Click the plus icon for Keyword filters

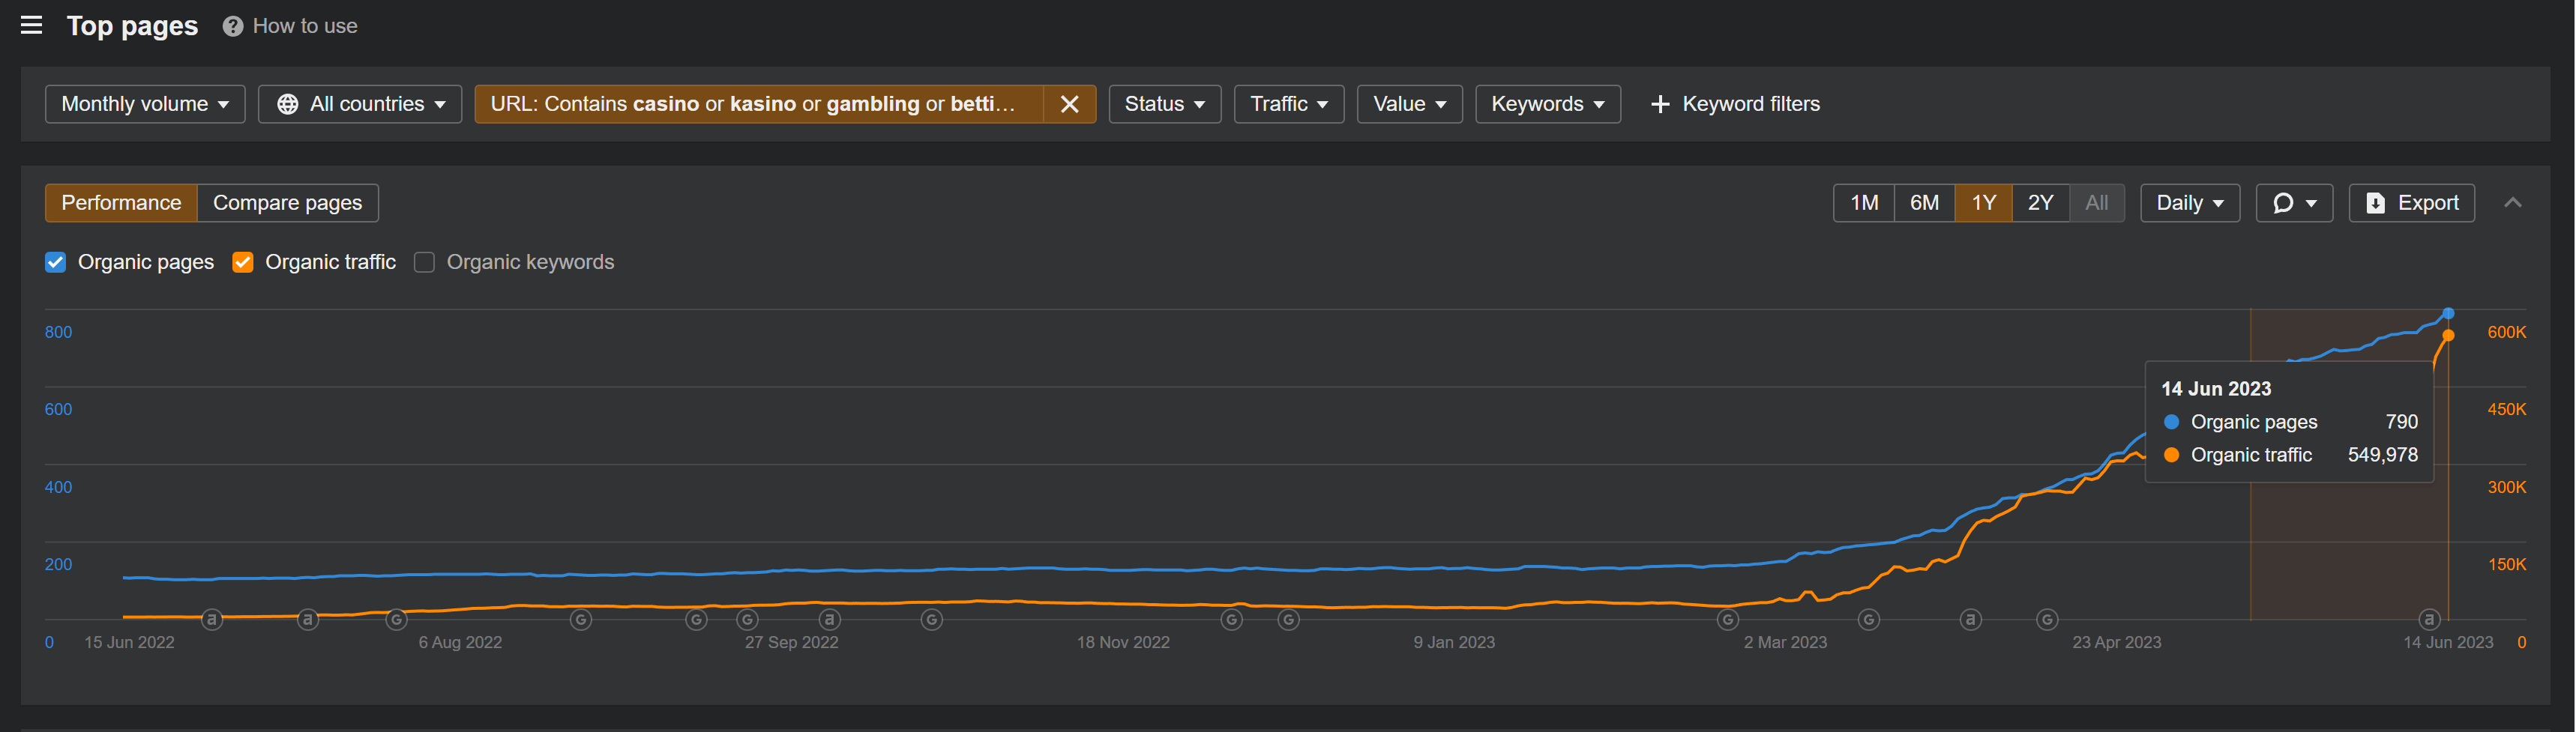(1659, 104)
